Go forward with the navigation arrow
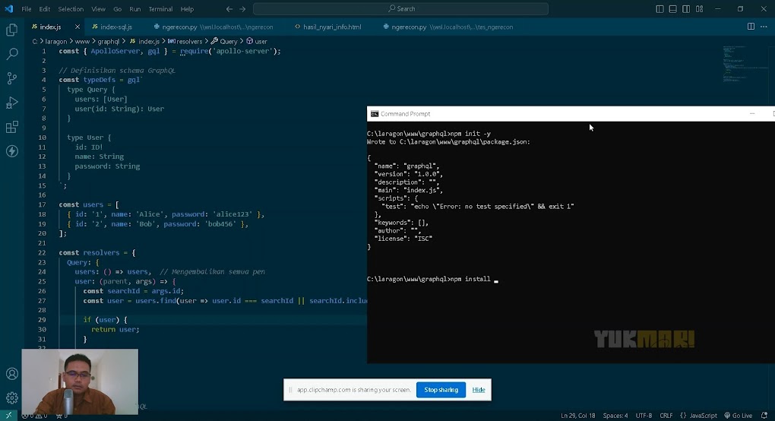This screenshot has height=421, width=775. coord(242,9)
